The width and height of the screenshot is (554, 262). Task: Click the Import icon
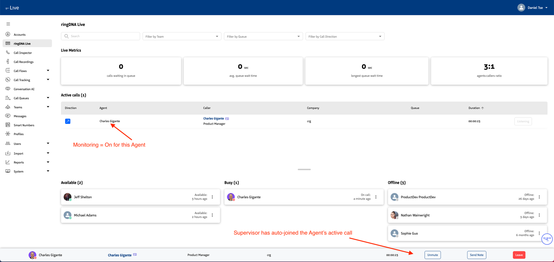tap(8, 153)
